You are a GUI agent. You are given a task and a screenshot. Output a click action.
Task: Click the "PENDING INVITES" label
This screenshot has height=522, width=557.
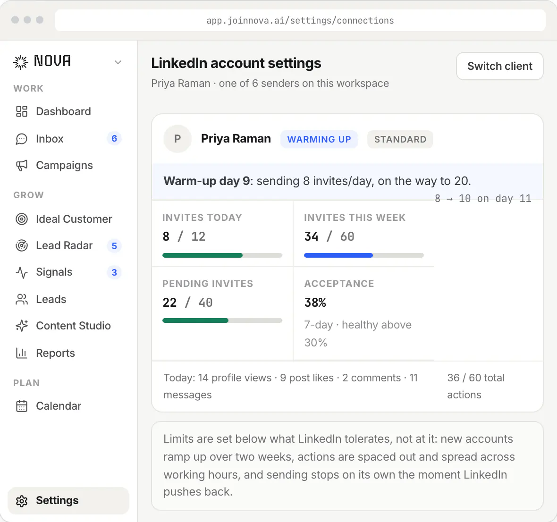point(208,284)
